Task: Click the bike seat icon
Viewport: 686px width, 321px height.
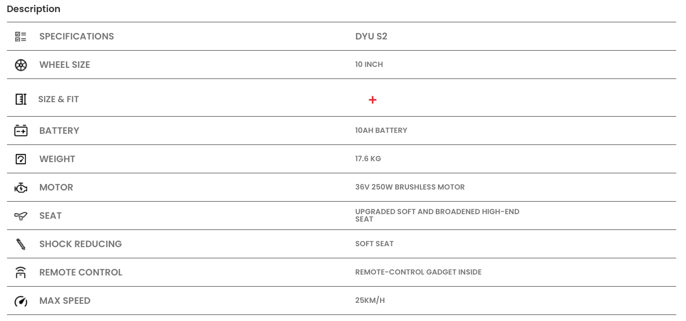Action: (x=21, y=216)
